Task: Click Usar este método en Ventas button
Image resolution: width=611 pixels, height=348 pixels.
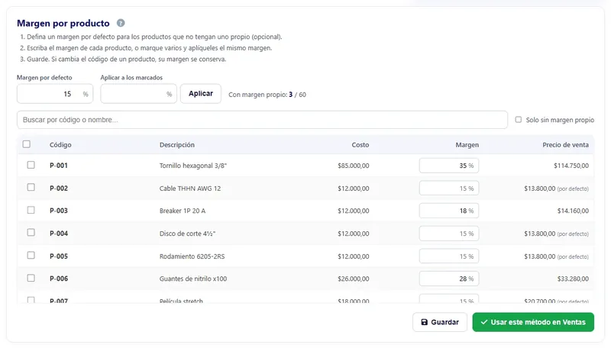Action: (533, 322)
